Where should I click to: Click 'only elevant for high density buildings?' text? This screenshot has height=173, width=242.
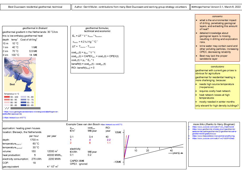217,106
